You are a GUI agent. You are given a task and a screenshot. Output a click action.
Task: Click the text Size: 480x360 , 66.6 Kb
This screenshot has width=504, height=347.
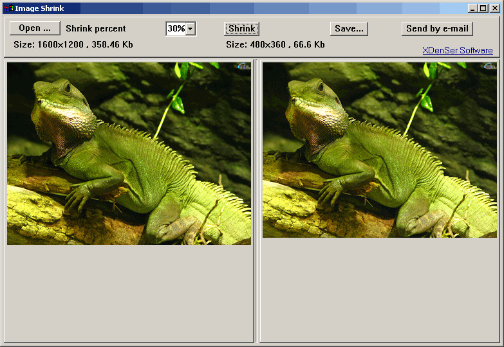[275, 44]
